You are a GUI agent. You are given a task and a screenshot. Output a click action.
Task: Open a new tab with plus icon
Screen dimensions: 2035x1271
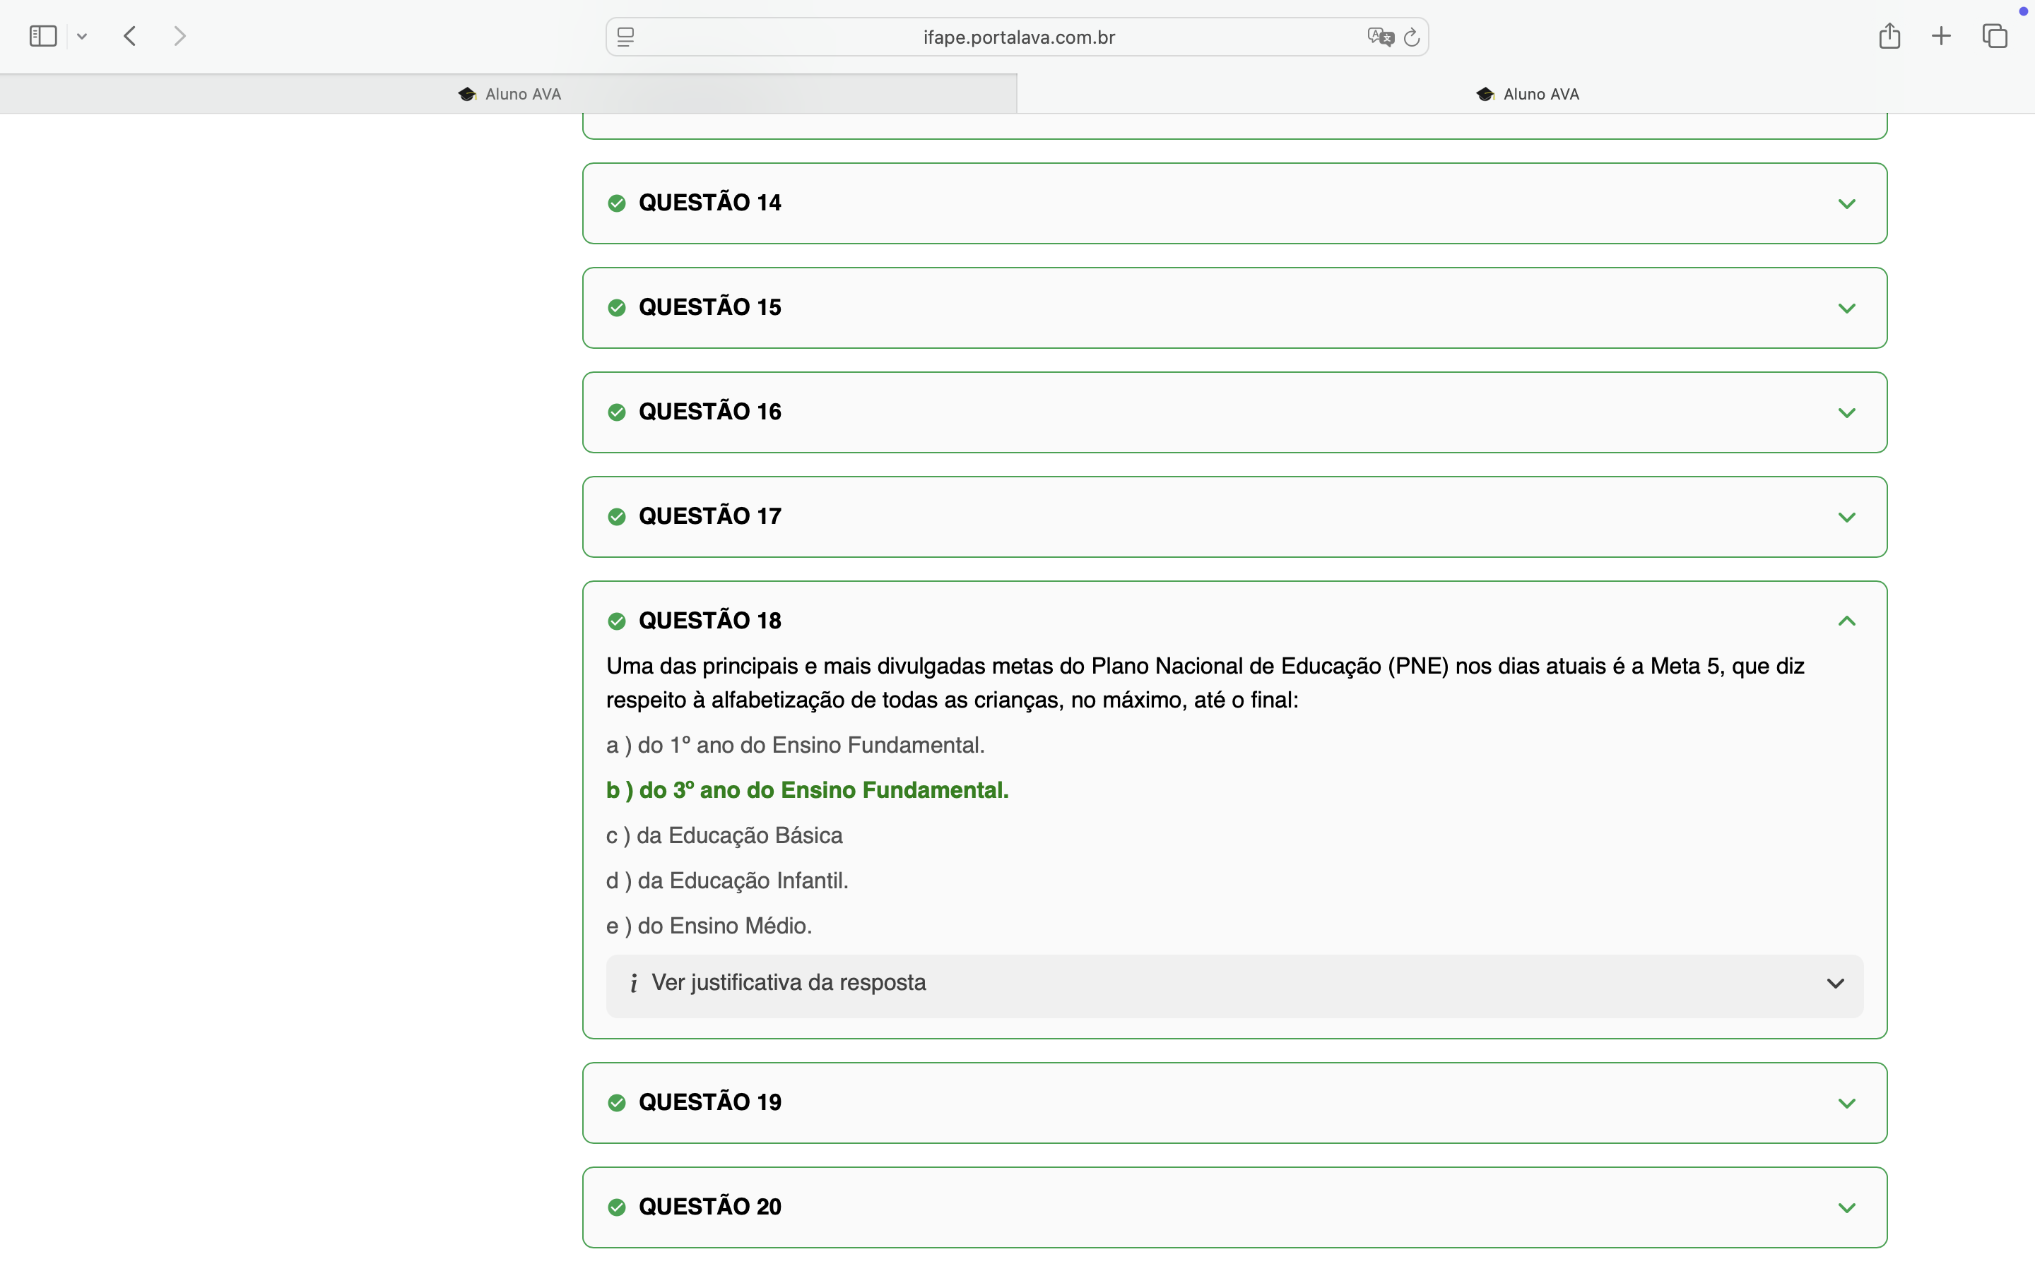pos(1941,36)
